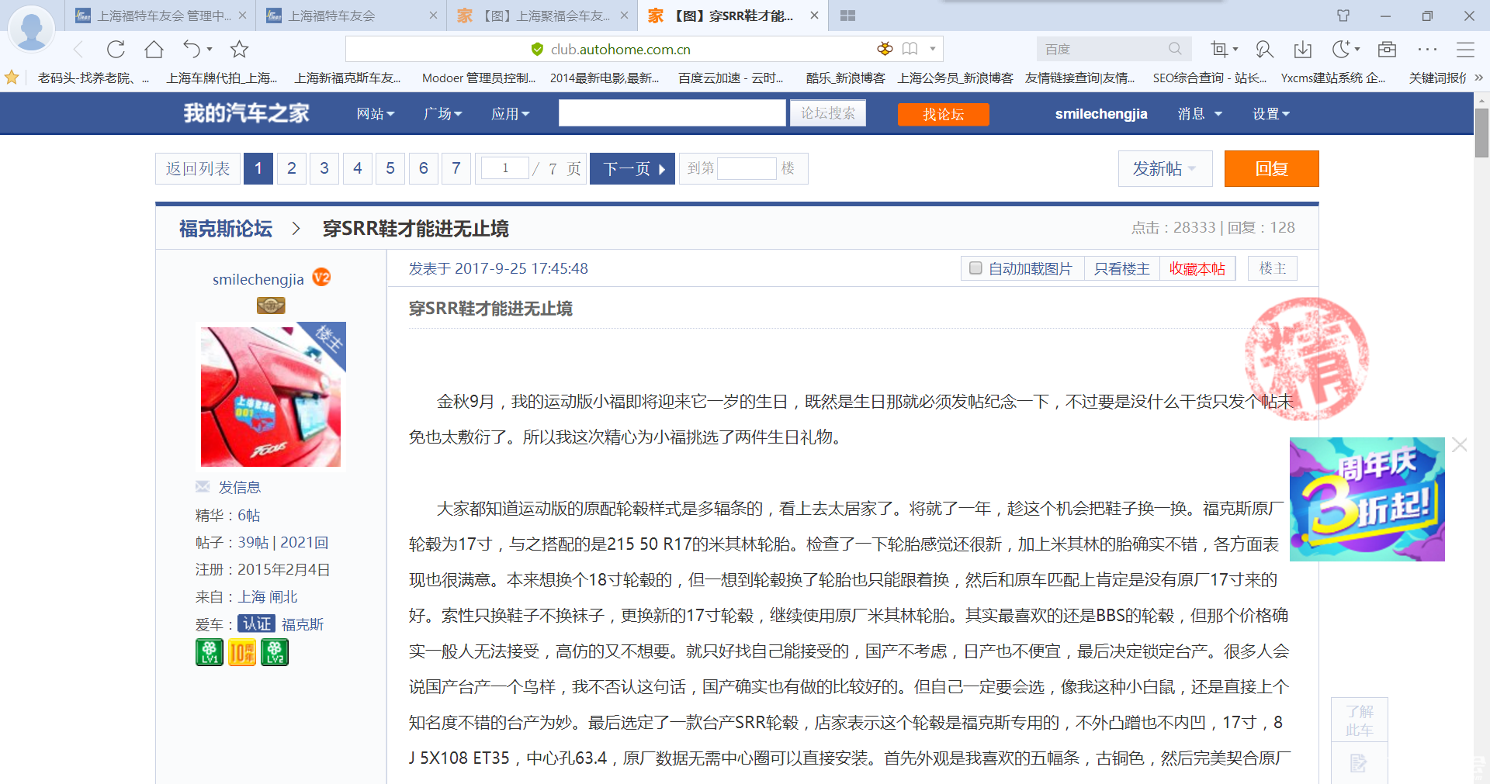Screen dimensions: 1490x784
Task: Click the 到第 楼 floor number input
Action: (747, 168)
